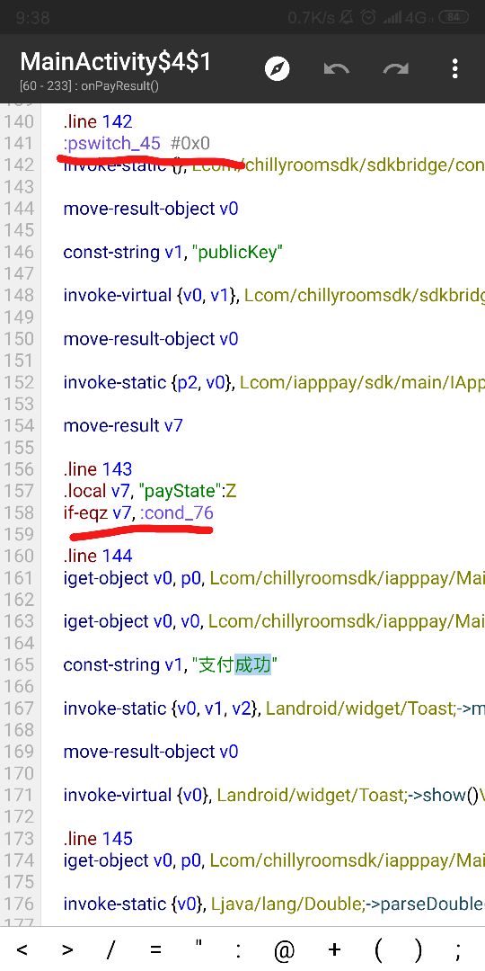Redo the last edit
This screenshot has height=971, width=485.
[x=396, y=68]
